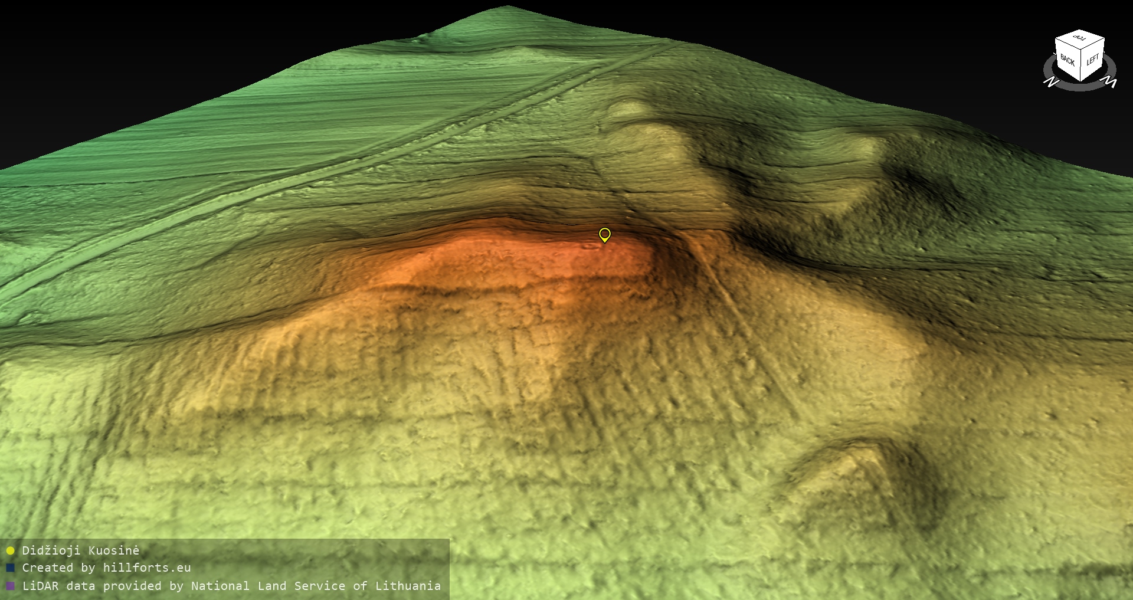Click the yellow location pin on the hilltop
Viewport: 1133px width, 600px height.
click(x=604, y=234)
